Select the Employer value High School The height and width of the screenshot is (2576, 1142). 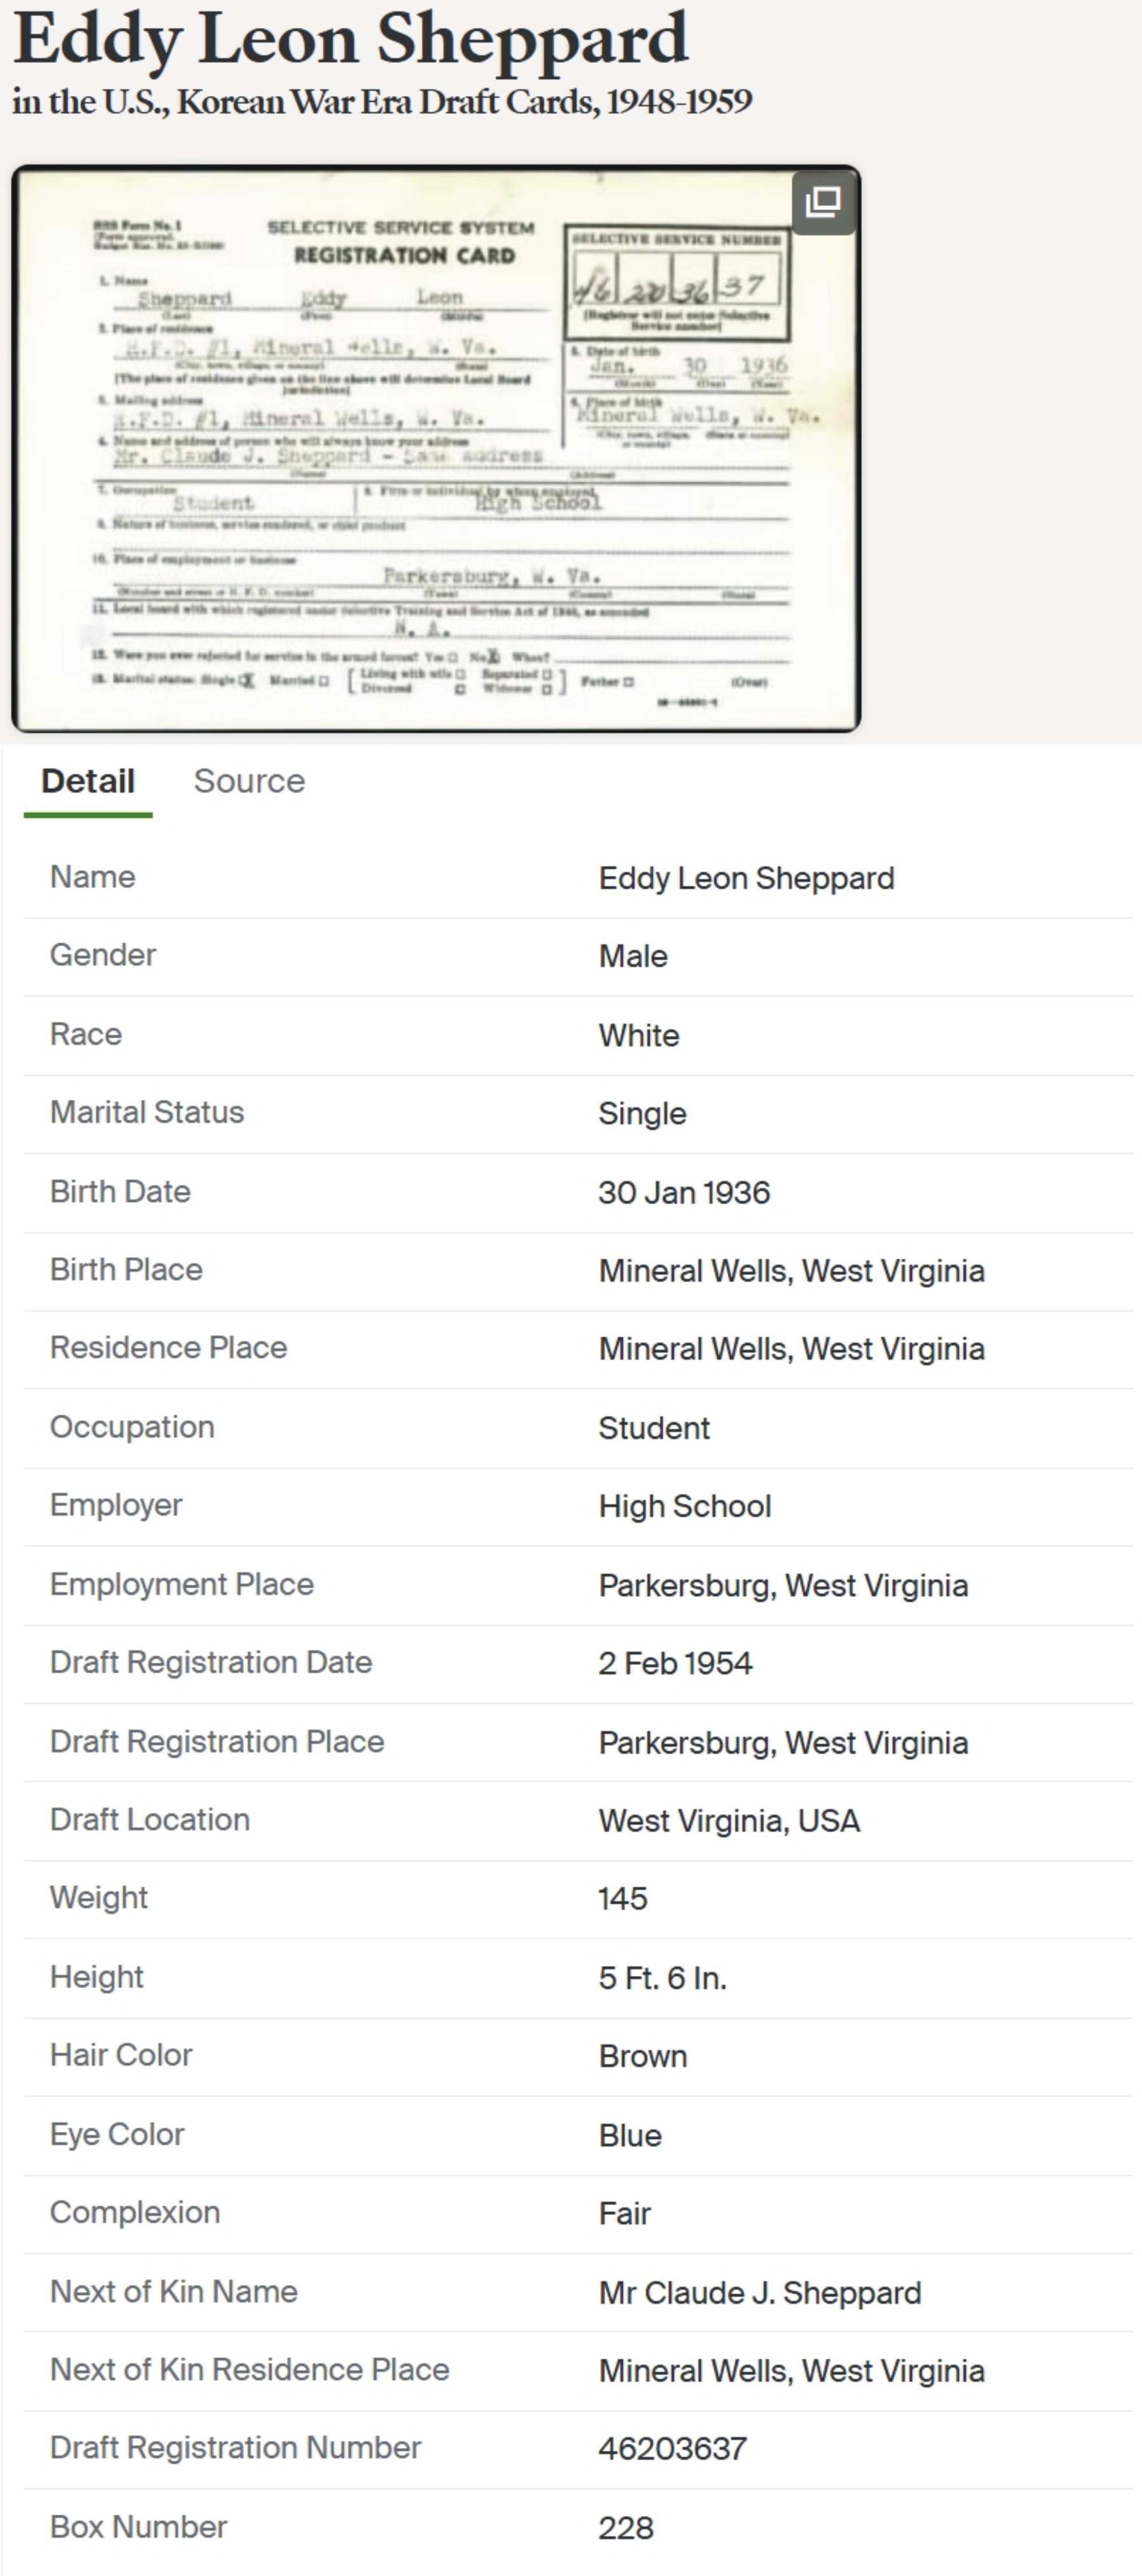(x=685, y=1506)
